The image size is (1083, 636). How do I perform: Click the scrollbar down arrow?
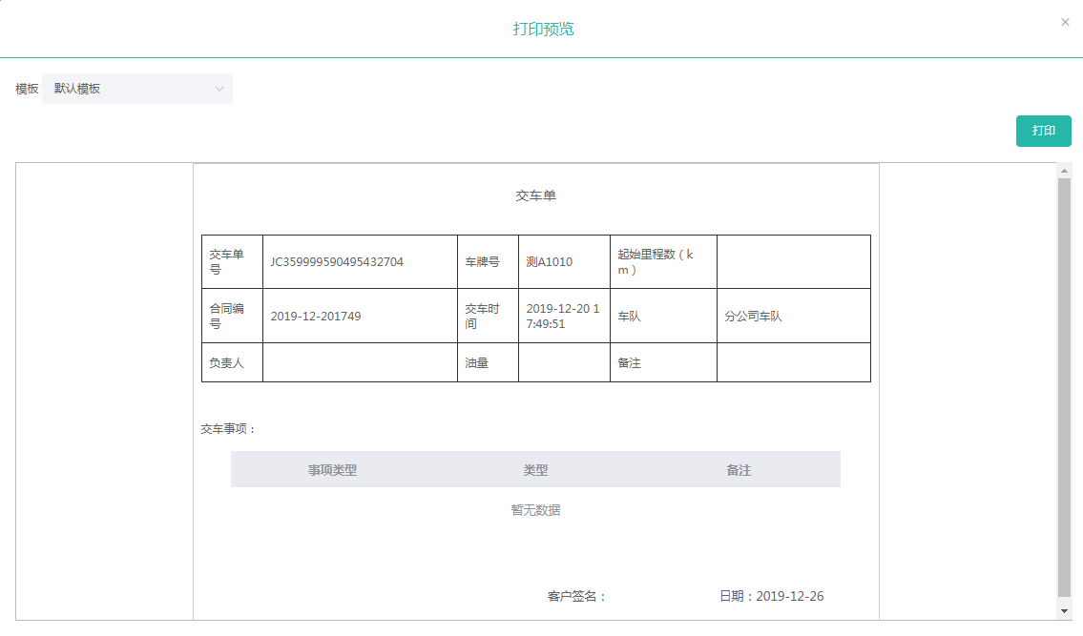coord(1064,610)
